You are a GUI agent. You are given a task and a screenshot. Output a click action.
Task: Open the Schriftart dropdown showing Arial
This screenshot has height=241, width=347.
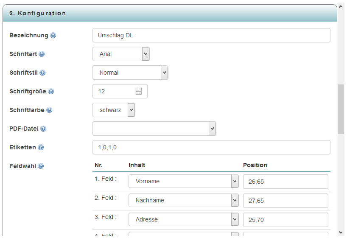coord(121,54)
